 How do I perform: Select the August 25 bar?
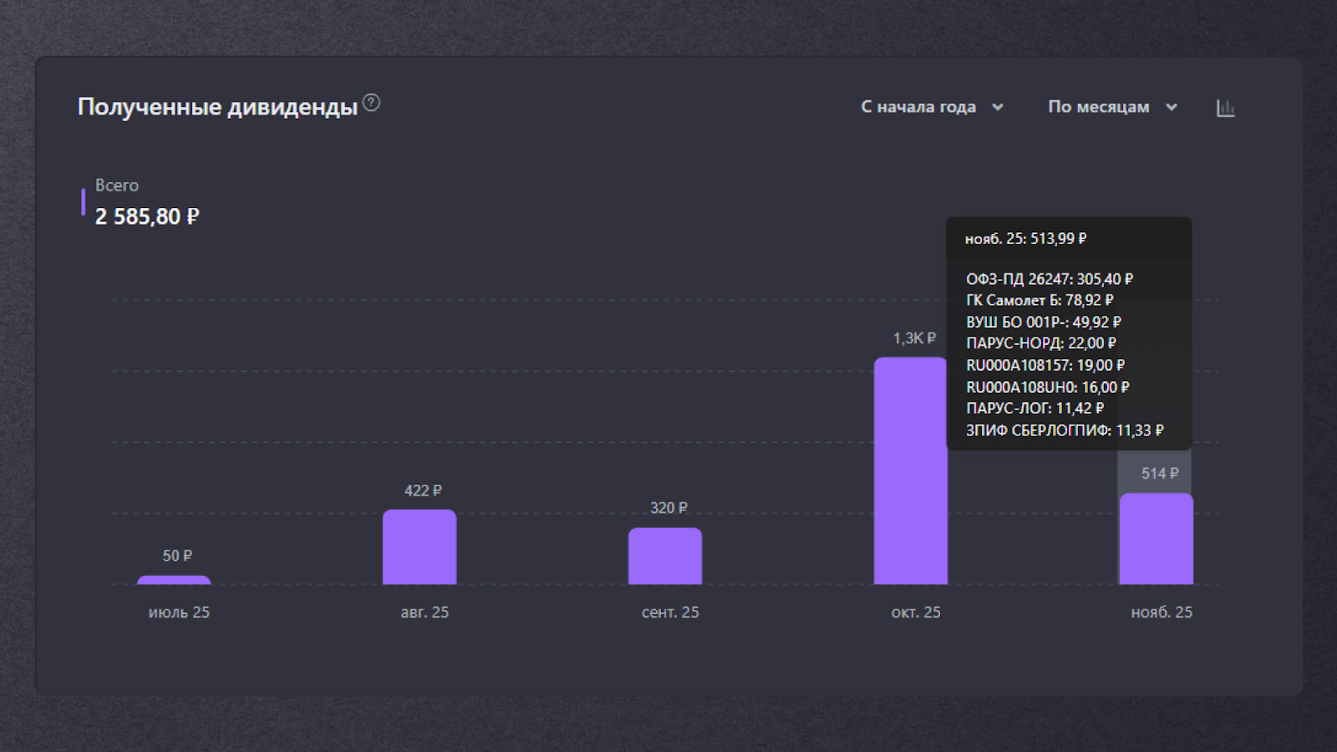click(x=419, y=547)
